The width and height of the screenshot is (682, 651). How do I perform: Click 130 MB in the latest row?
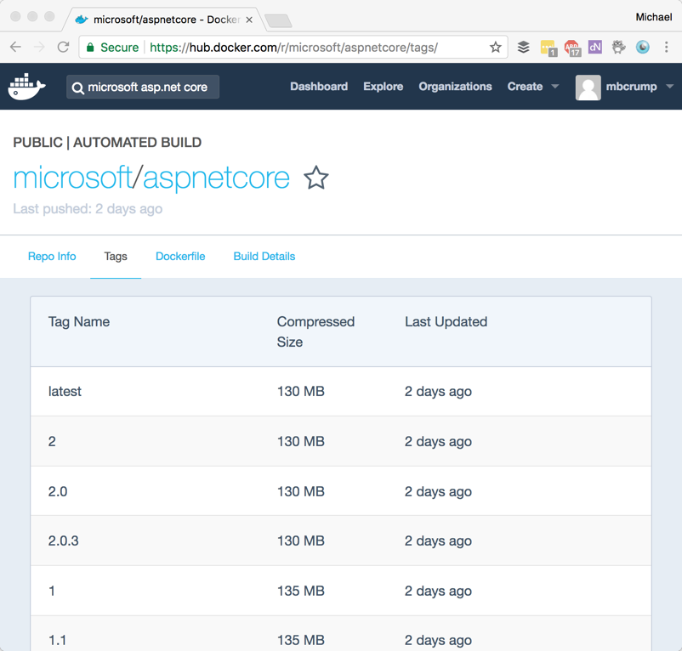pos(301,391)
